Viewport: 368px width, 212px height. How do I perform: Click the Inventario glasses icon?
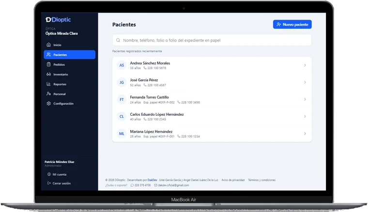(x=48, y=74)
